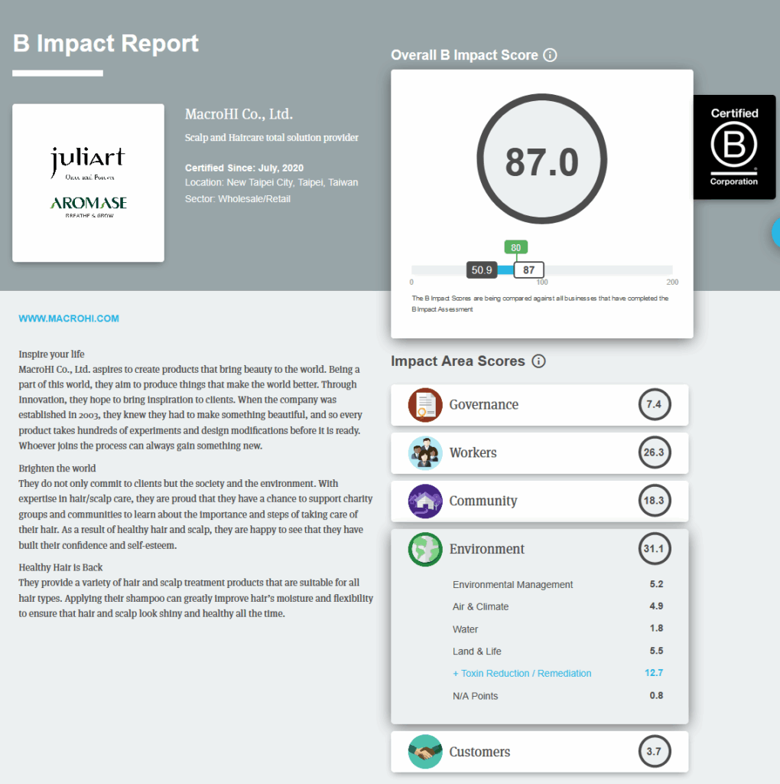Image resolution: width=780 pixels, height=784 pixels.
Task: Click the Certified B Corporation badge
Action: [734, 147]
